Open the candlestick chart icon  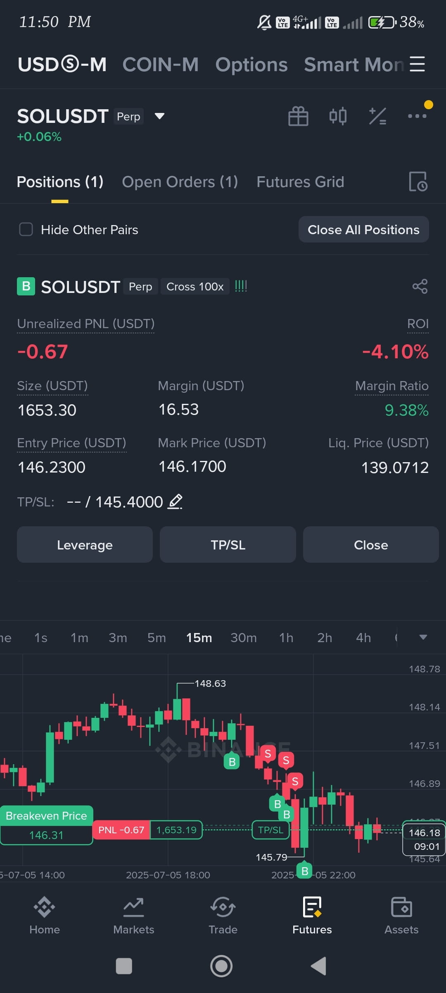tap(338, 116)
